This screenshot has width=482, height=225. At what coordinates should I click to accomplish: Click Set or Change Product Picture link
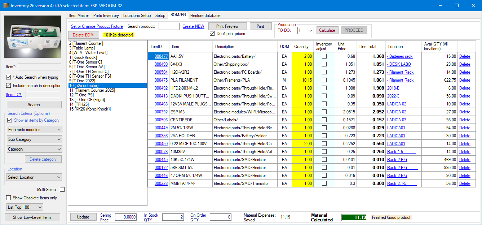(97, 26)
